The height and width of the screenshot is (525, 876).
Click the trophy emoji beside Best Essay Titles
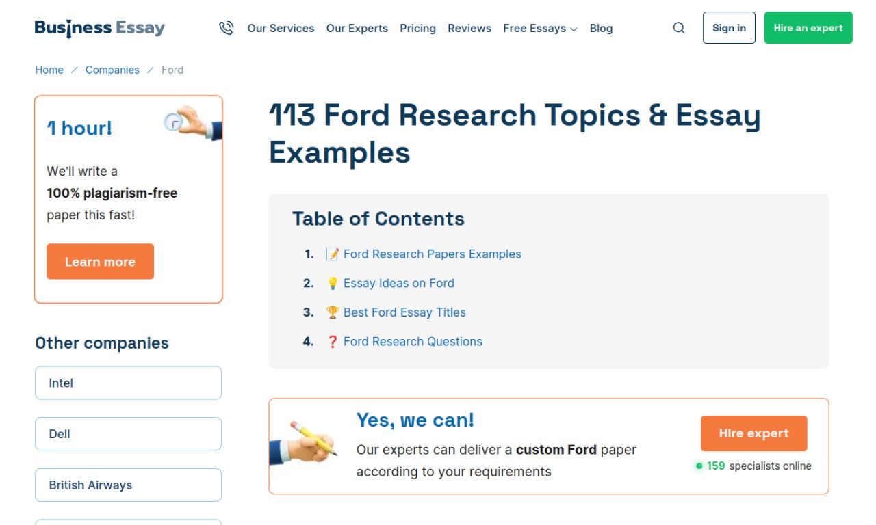pos(333,312)
